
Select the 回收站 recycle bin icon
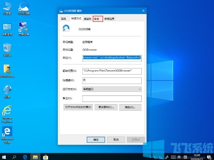coord(7,50)
